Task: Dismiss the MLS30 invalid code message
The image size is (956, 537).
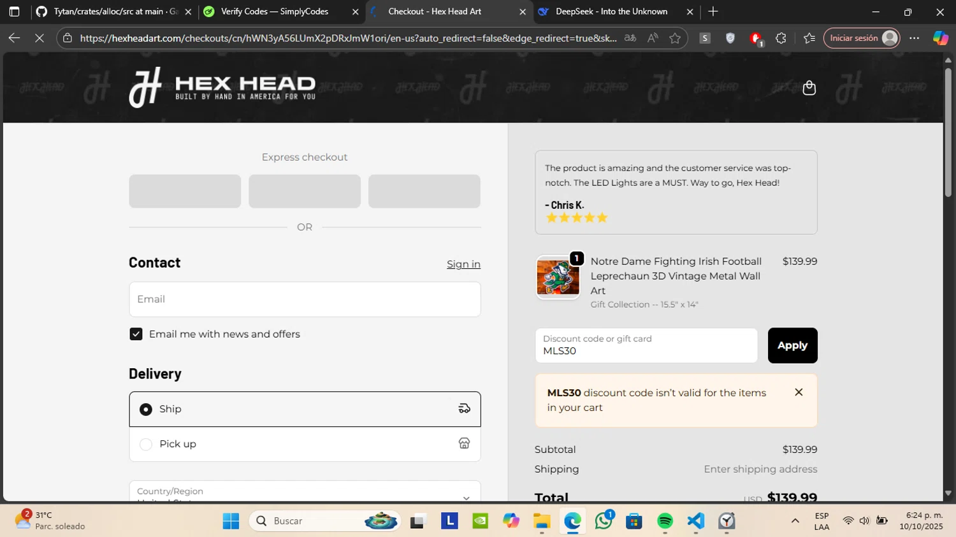Action: coord(799,392)
